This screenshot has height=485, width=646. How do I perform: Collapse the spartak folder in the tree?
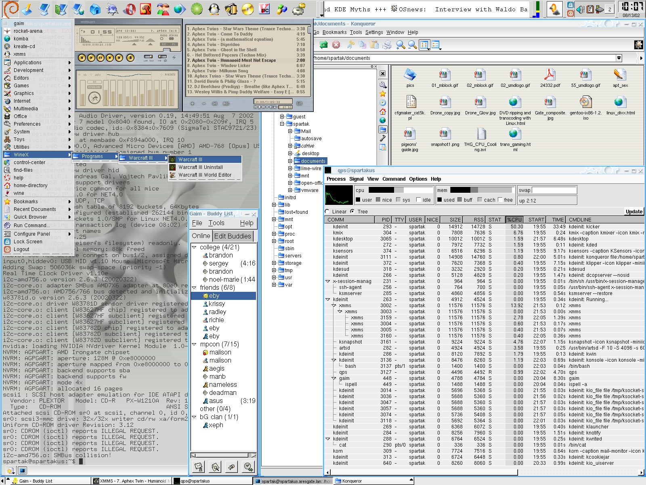pyautogui.click(x=282, y=124)
